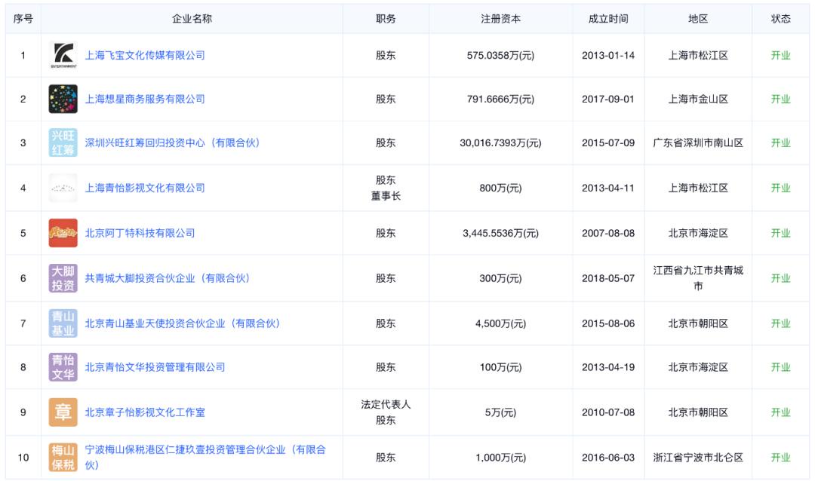The width and height of the screenshot is (815, 481).
Task: Select the 30,016.7393万(元) capital cell
Action: [500, 142]
